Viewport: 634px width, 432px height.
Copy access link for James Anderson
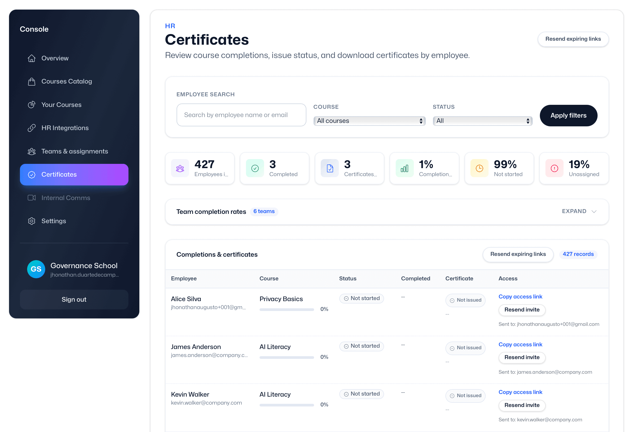(520, 344)
